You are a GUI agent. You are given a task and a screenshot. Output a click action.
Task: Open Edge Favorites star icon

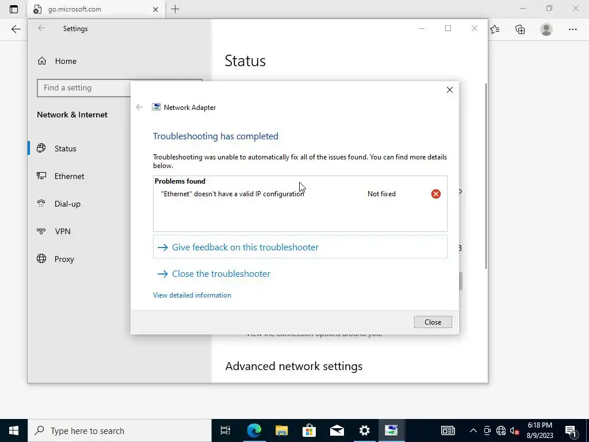[x=495, y=29]
